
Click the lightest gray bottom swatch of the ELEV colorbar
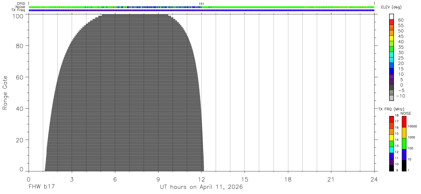pos(392,98)
